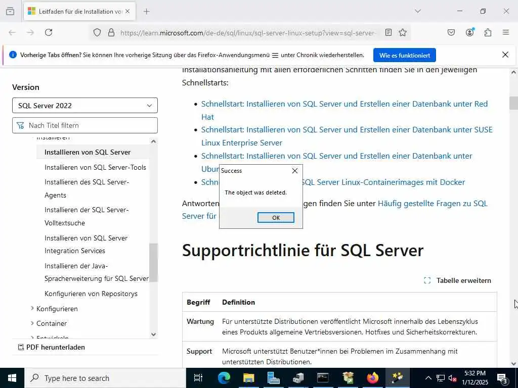The height and width of the screenshot is (388, 518).
Task: Open the tracking protection shield icon
Action: coord(97,32)
